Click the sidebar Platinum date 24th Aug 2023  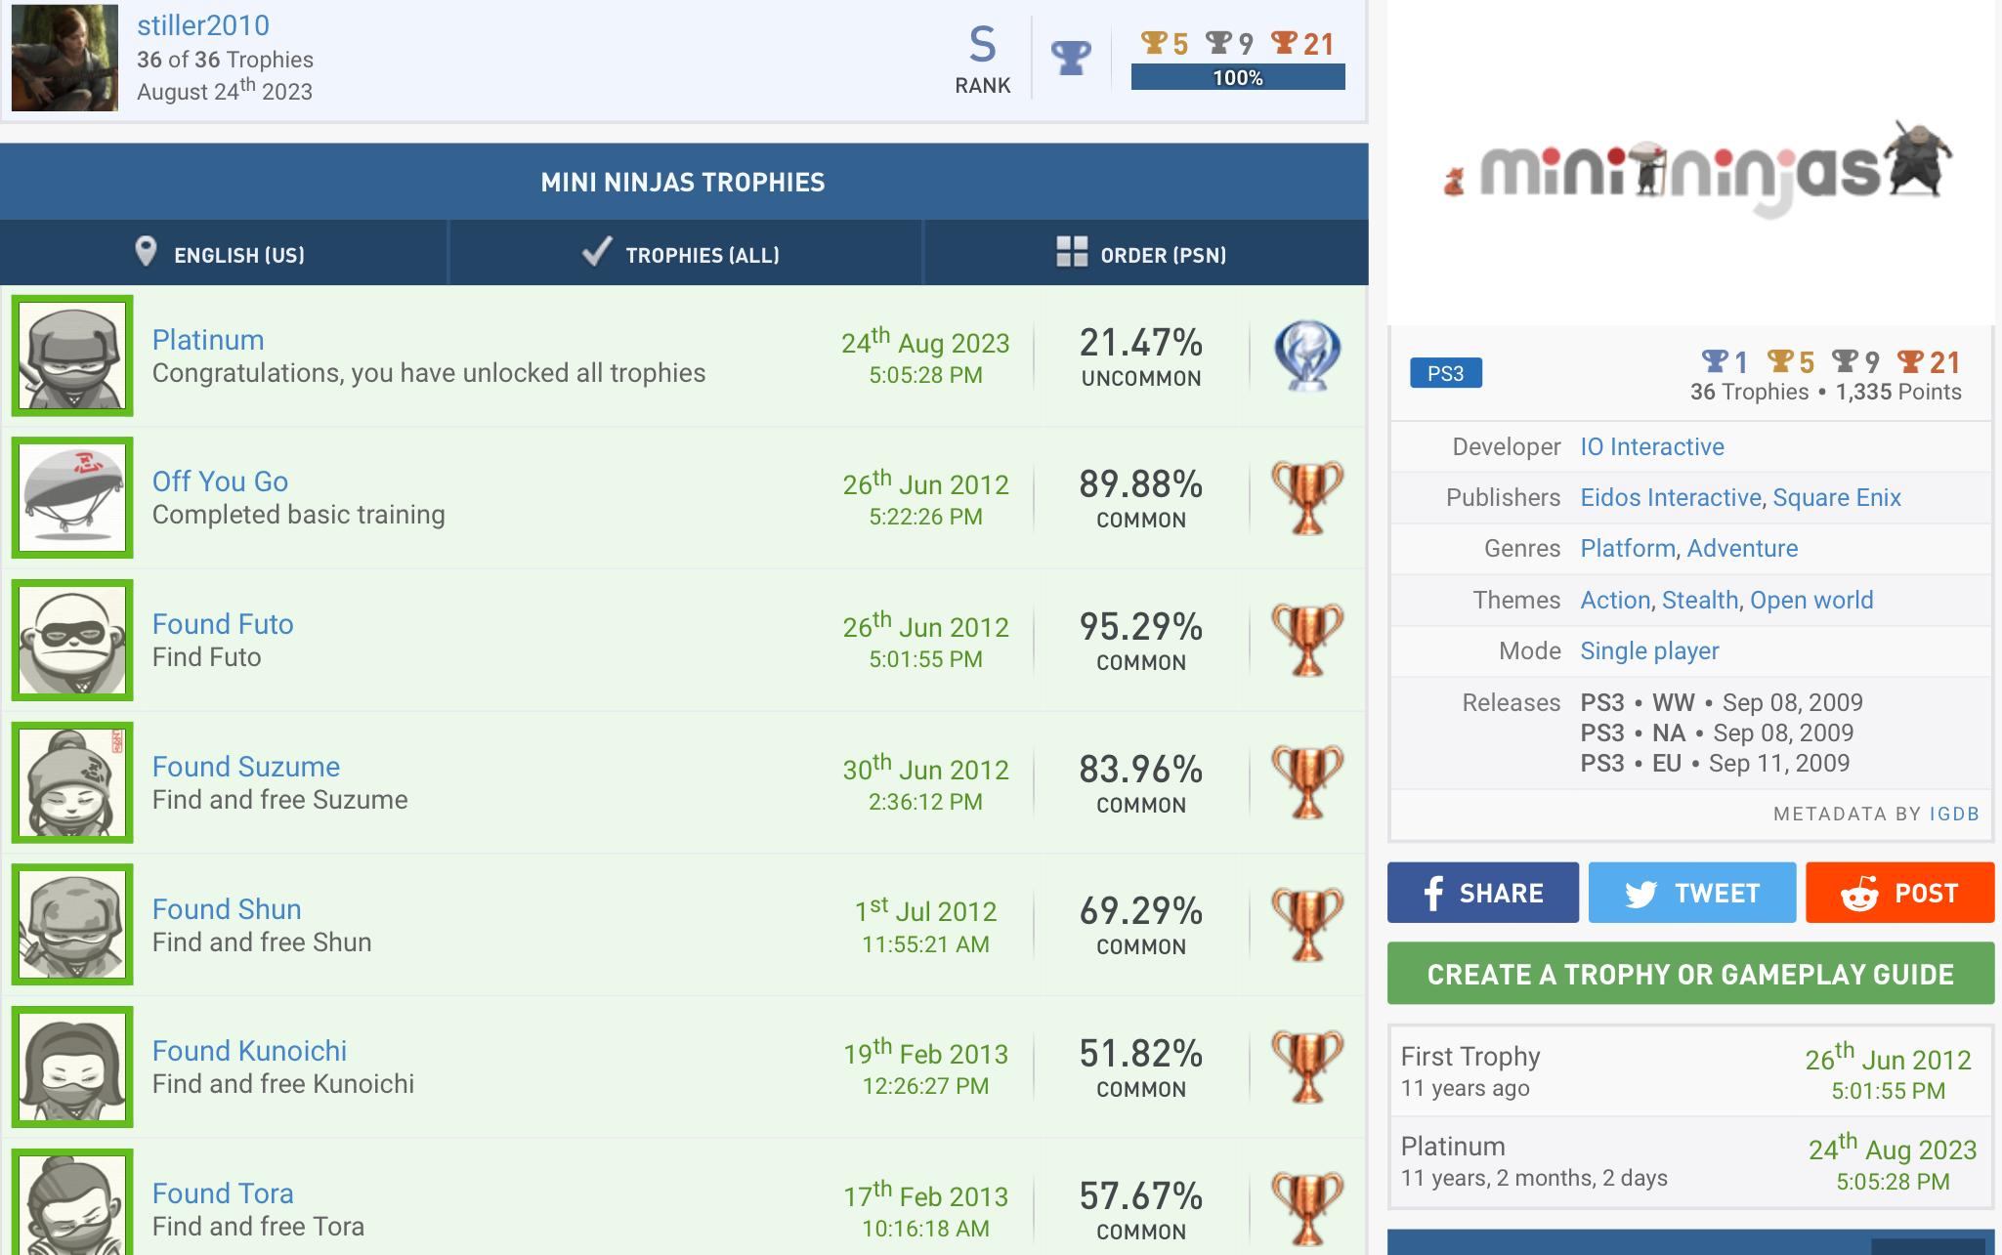tap(1893, 1148)
